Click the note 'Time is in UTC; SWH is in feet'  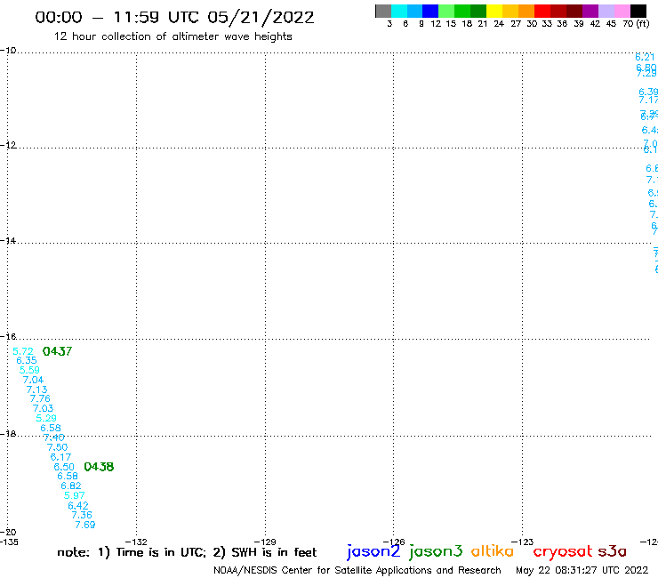(x=187, y=552)
